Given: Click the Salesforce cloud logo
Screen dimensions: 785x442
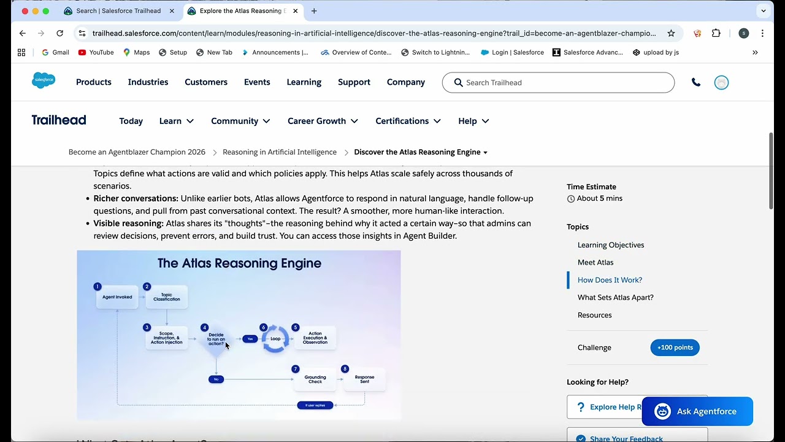Looking at the screenshot, I should tap(44, 80).
